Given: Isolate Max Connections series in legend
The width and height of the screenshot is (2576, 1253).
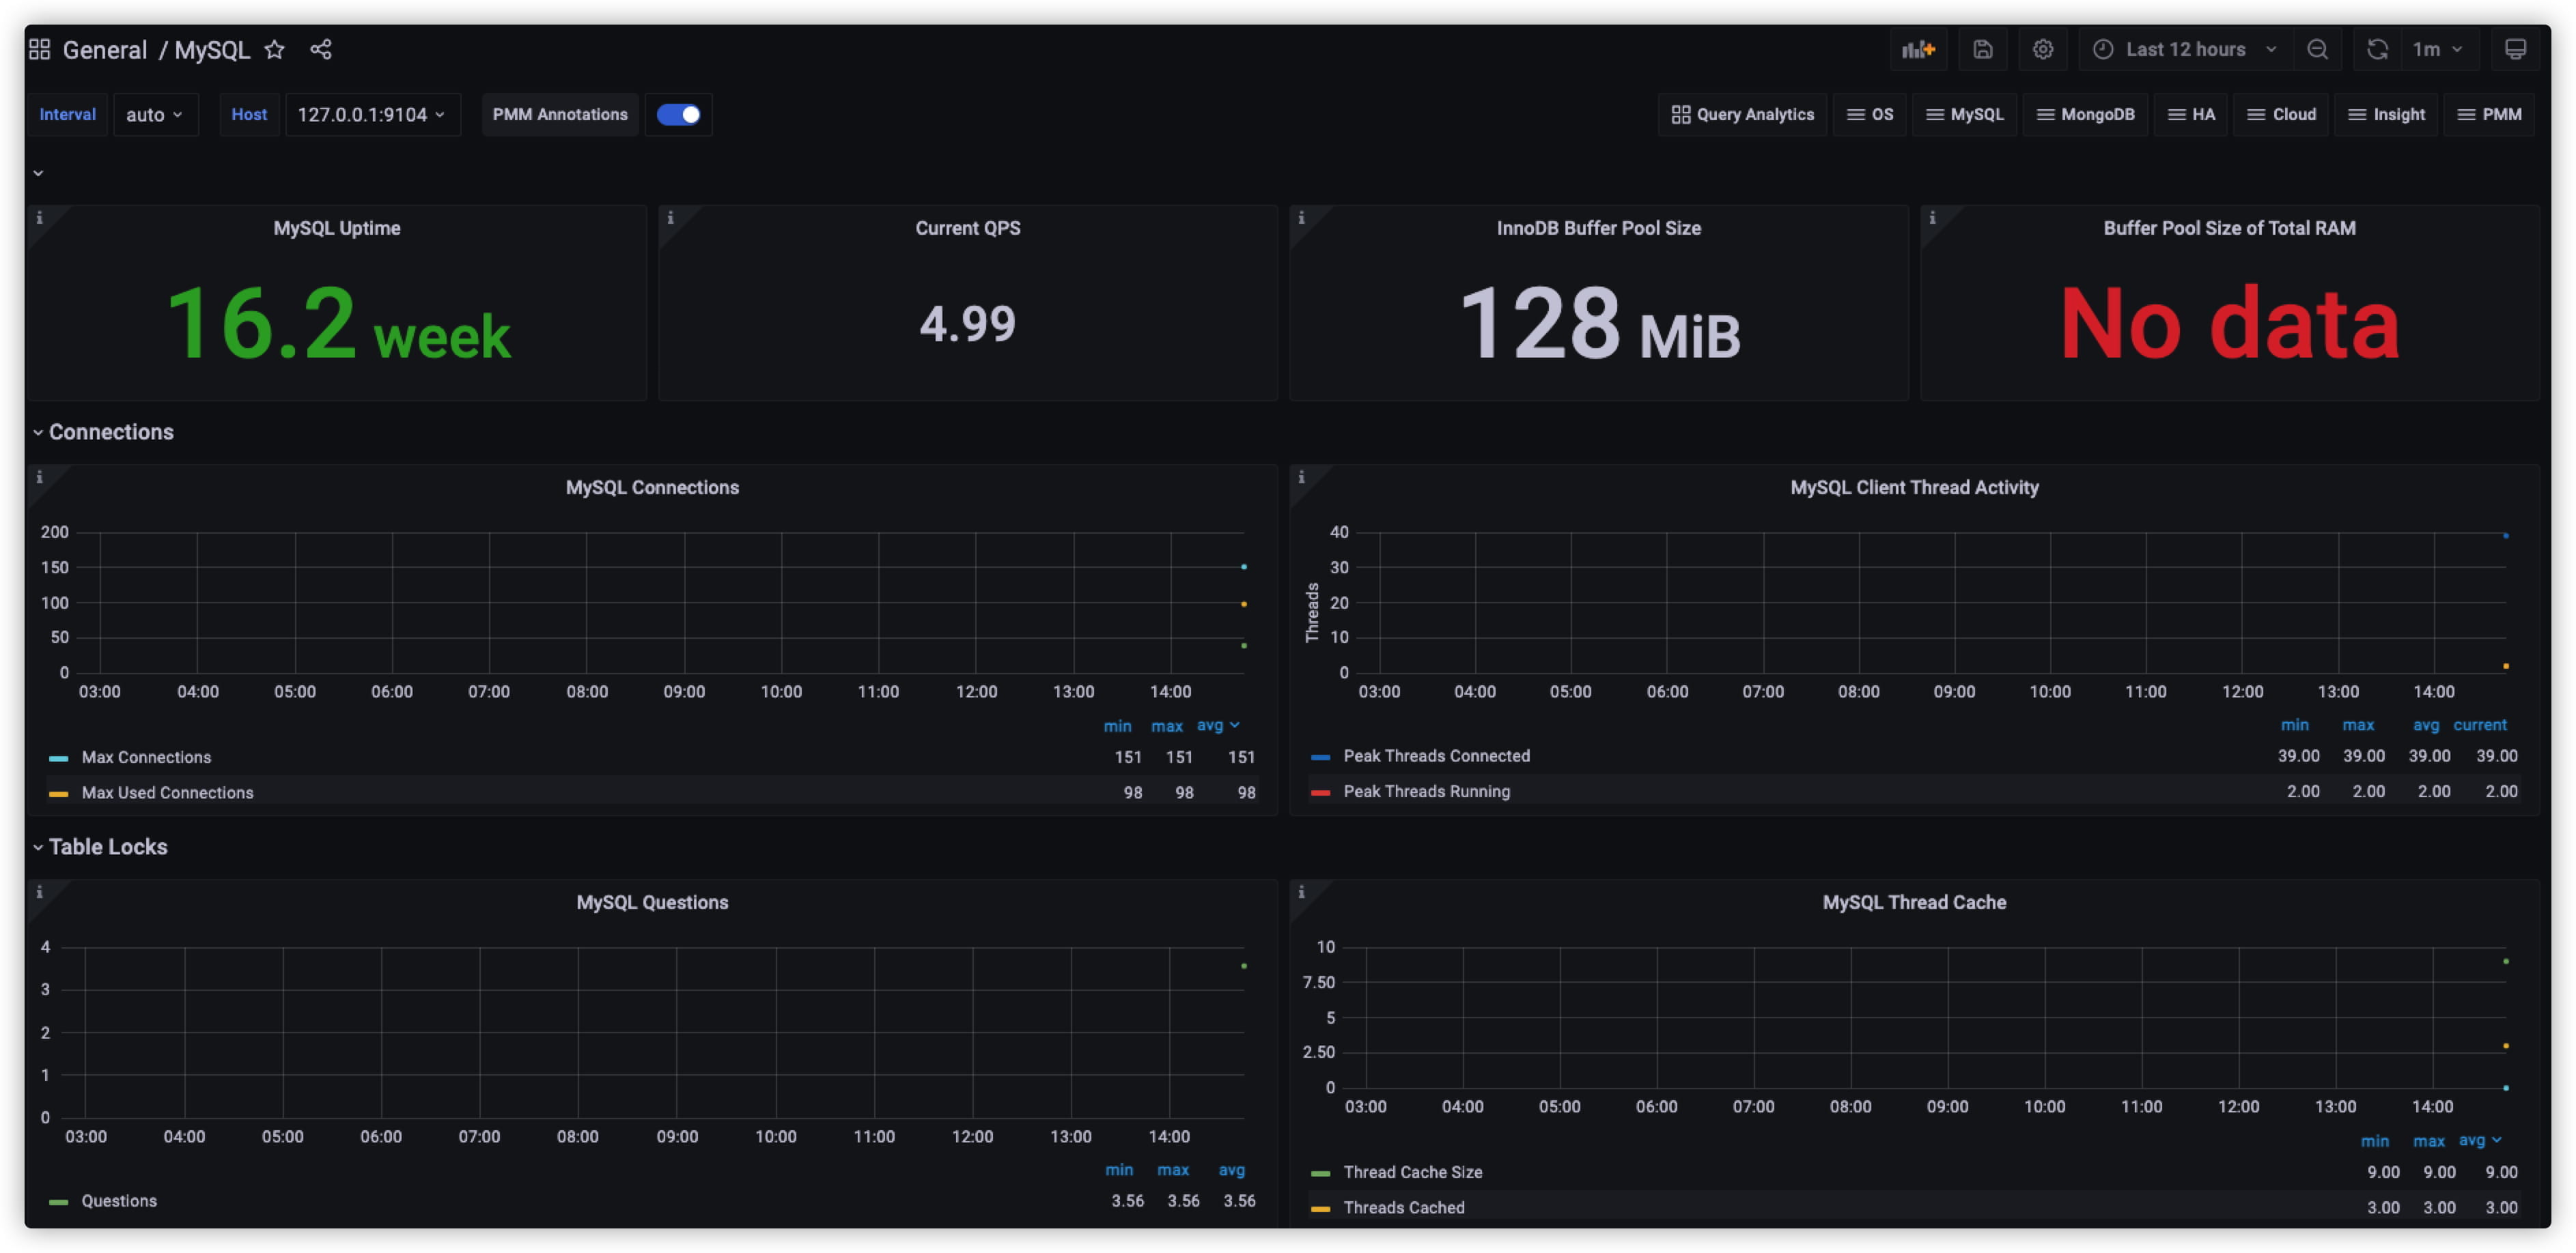Looking at the screenshot, I should coord(146,758).
